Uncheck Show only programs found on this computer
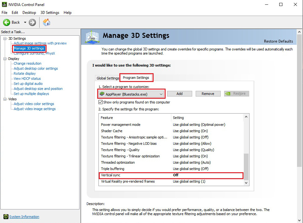303x223 pixels. coord(100,102)
